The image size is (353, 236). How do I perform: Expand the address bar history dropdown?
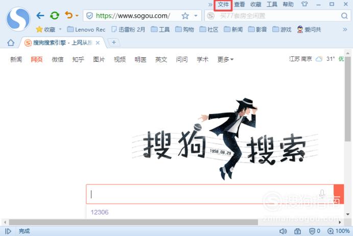[196, 16]
